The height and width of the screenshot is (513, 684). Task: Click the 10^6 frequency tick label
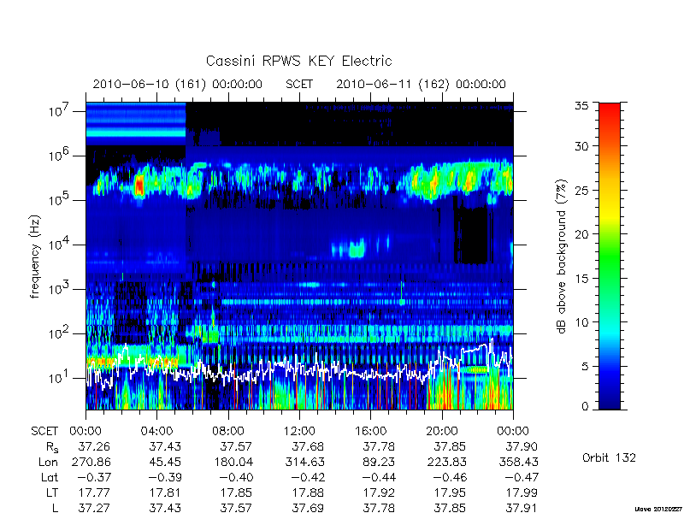pyautogui.click(x=58, y=155)
